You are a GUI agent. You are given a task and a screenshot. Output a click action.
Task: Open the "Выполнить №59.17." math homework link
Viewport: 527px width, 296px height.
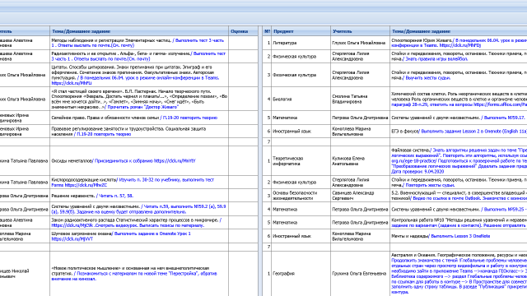coord(504,118)
